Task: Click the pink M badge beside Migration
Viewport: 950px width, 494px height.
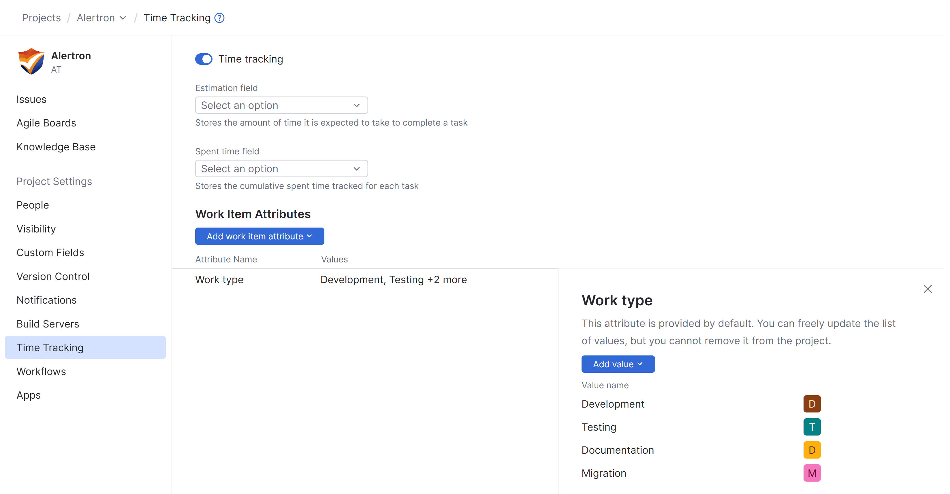Action: pos(812,473)
